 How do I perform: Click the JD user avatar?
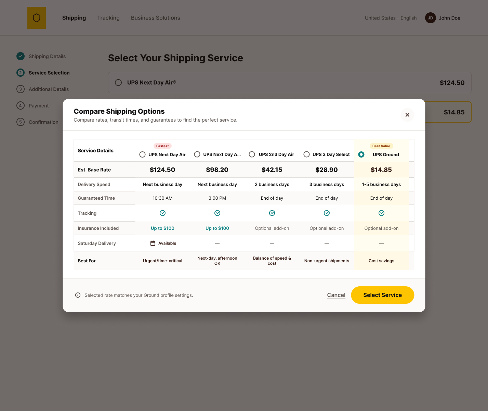[431, 18]
